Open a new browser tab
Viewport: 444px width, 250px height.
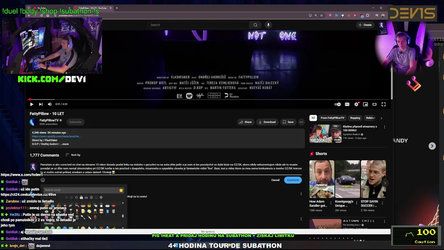click(x=117, y=8)
